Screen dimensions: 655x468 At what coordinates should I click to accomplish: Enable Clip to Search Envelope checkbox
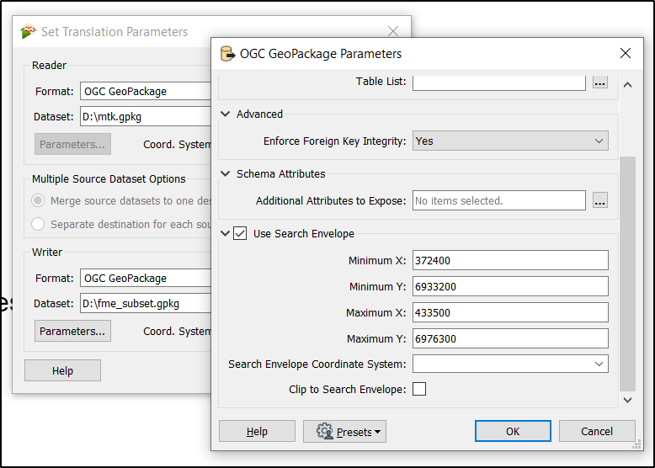coord(419,389)
